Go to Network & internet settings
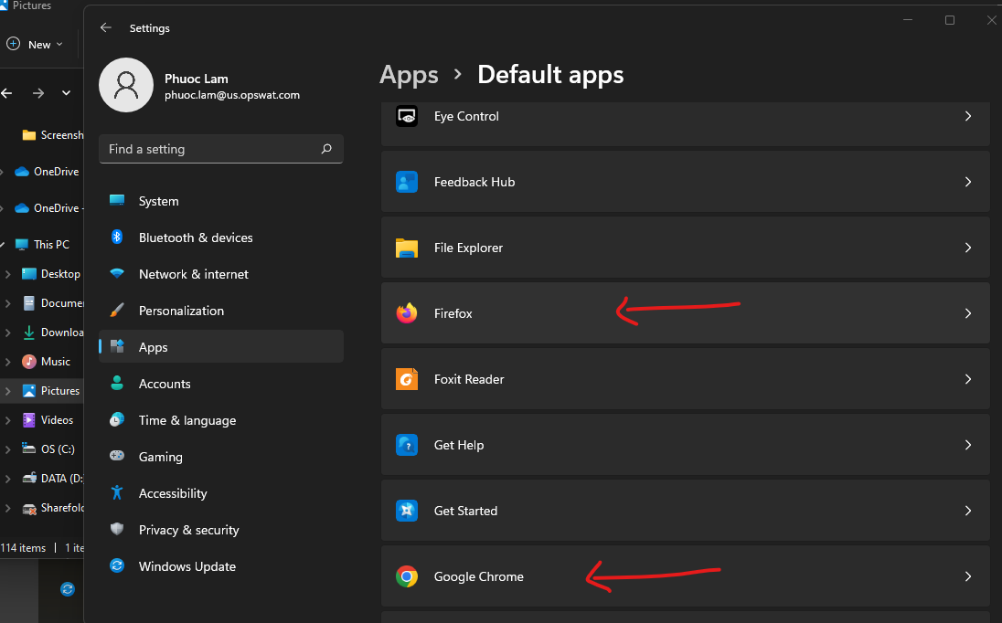The height and width of the screenshot is (623, 1002). (x=221, y=274)
